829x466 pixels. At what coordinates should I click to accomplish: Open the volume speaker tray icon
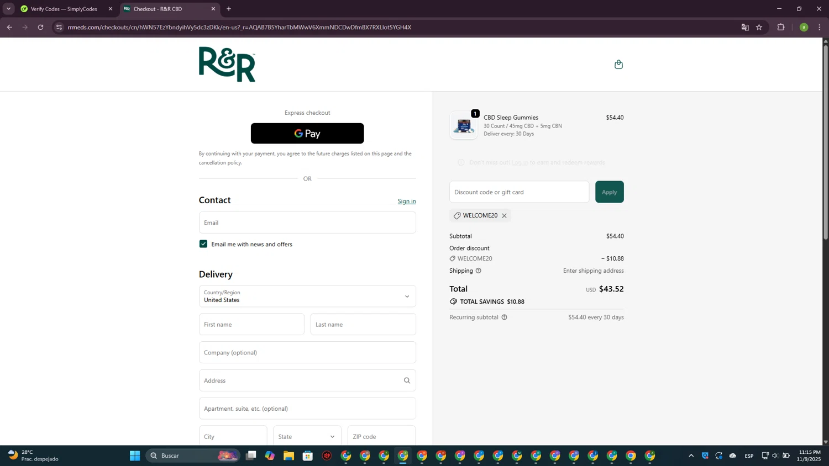(x=775, y=456)
